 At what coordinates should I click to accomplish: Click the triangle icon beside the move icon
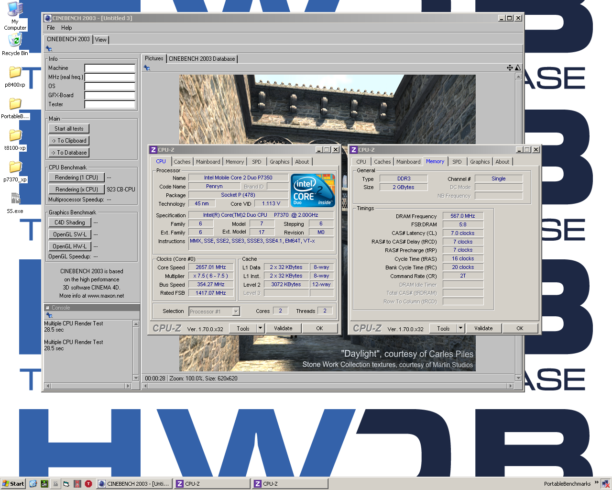coord(517,68)
